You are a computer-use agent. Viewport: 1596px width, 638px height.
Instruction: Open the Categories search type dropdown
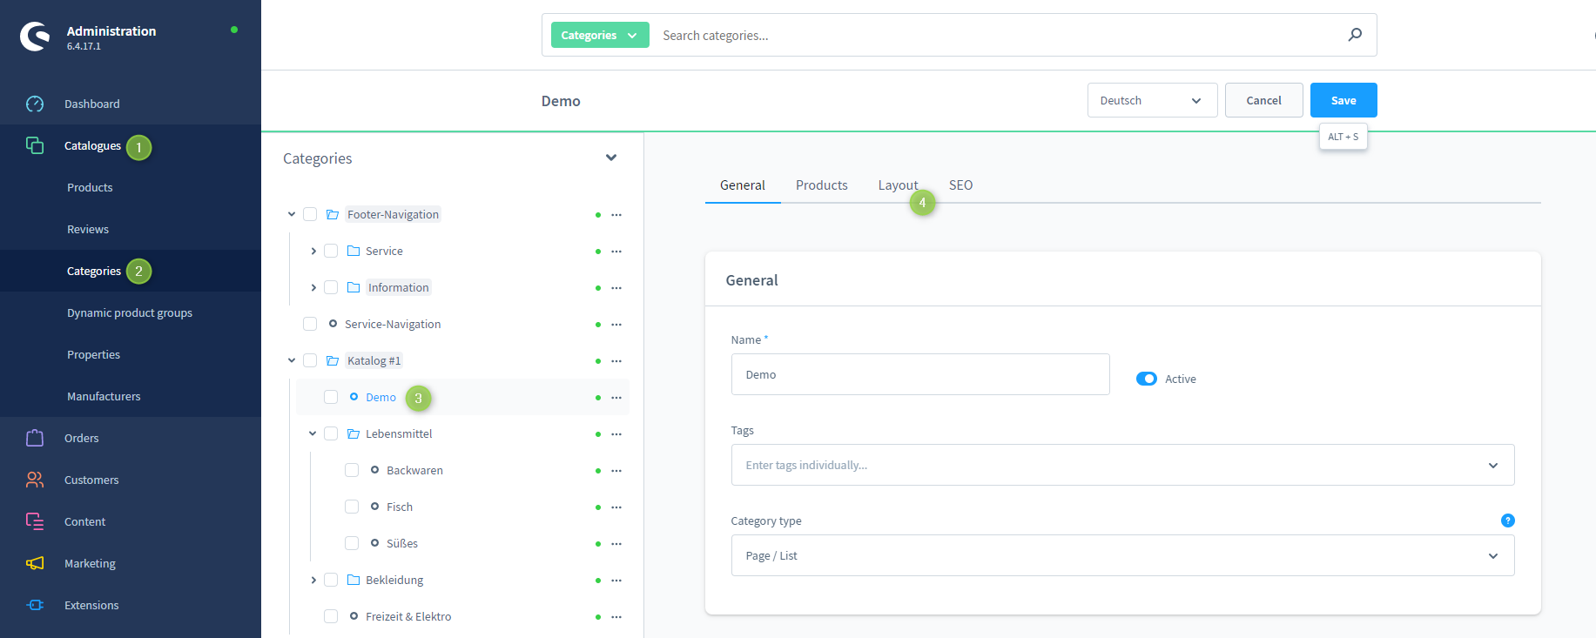point(600,35)
